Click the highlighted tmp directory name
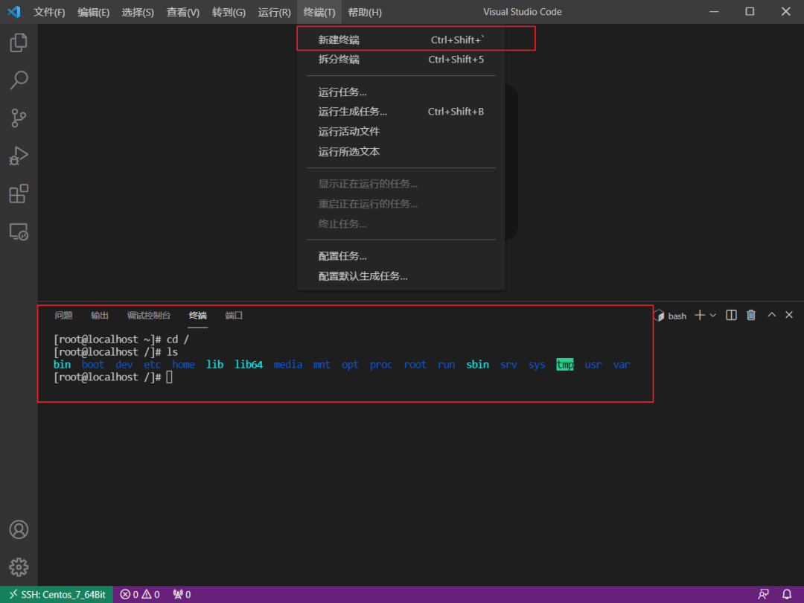The height and width of the screenshot is (603, 804). 564,365
